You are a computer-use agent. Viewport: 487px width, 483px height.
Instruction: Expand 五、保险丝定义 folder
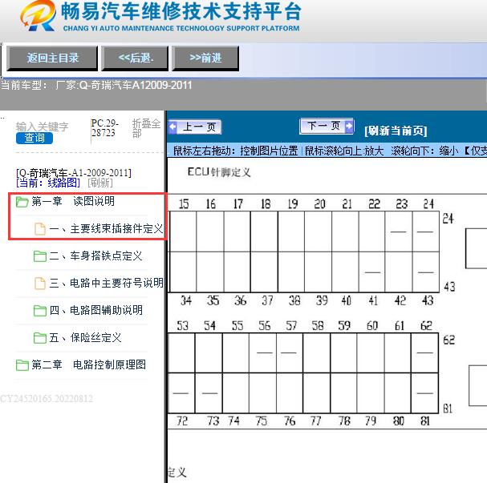[x=85, y=337]
